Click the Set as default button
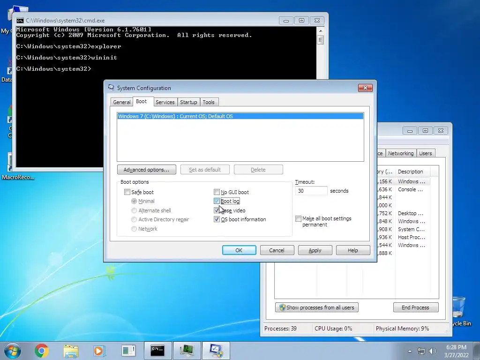The width and height of the screenshot is (480, 360). coord(205,170)
